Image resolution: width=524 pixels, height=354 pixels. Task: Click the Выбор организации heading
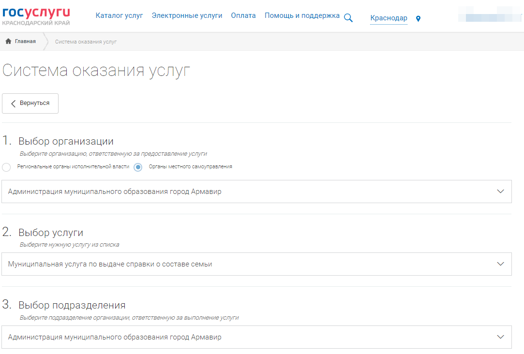tap(66, 141)
